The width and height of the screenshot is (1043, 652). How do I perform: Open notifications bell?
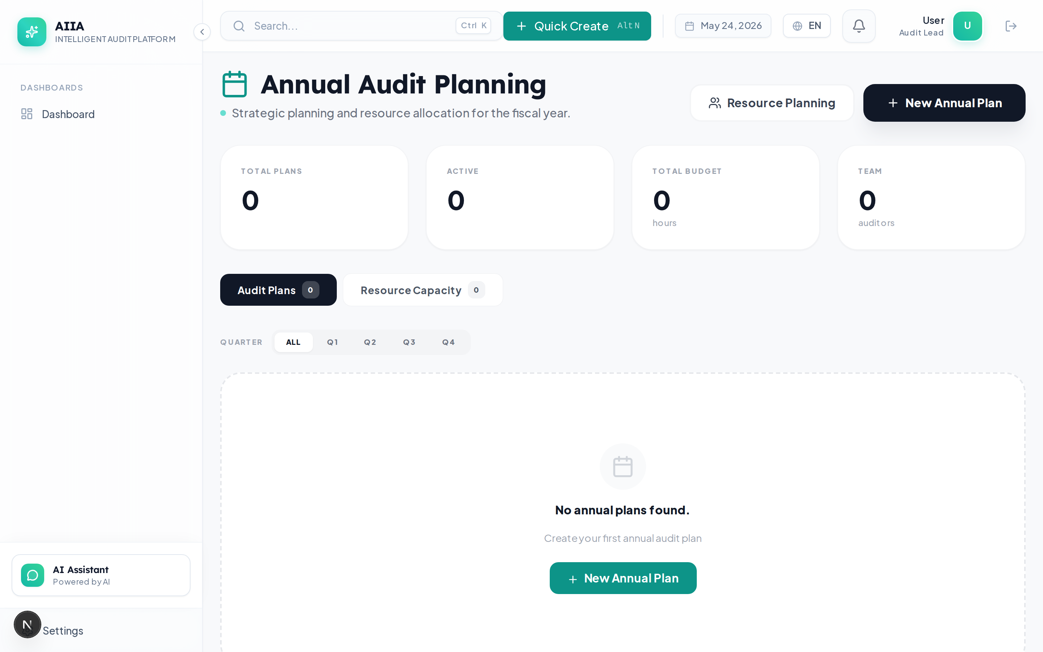pyautogui.click(x=859, y=26)
